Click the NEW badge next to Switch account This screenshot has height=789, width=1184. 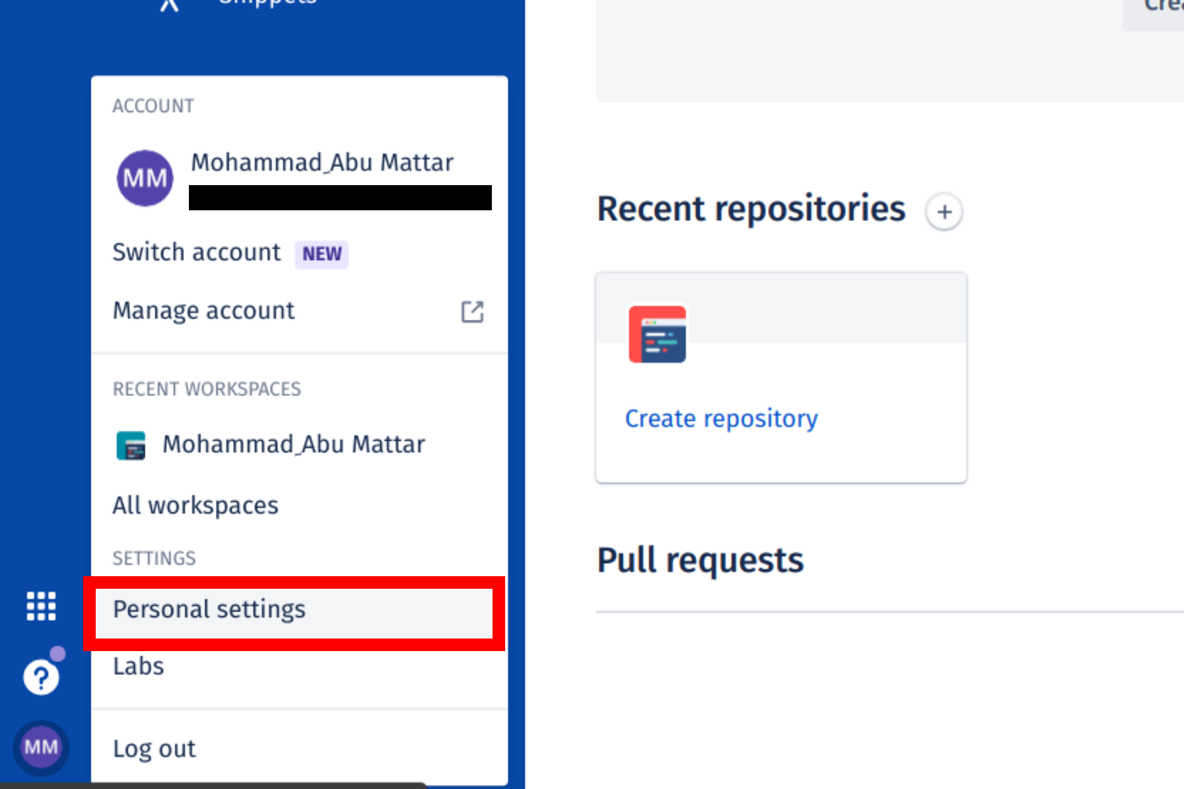321,254
